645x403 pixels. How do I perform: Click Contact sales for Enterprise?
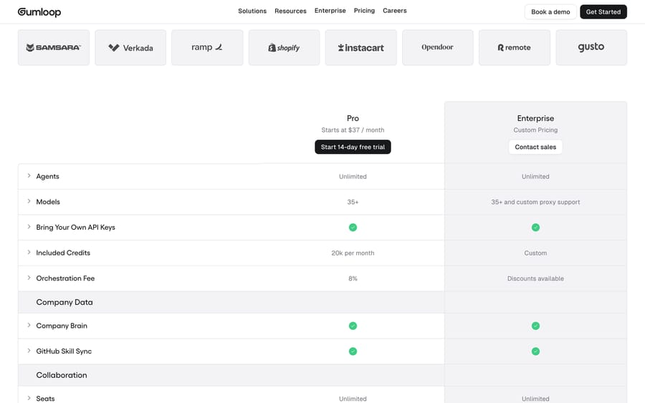[535, 147]
